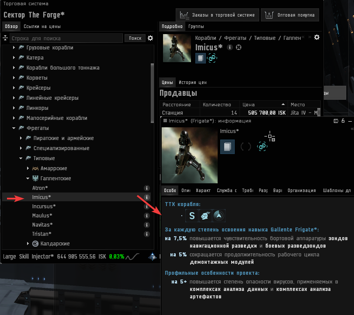The height and width of the screenshot is (315, 354).
Task: Open info for Navitas row
Action: 147,225
